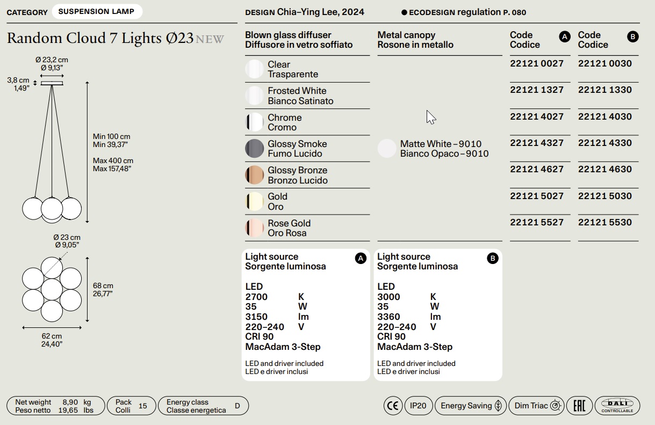Click the DALI controllable logo

click(x=617, y=406)
